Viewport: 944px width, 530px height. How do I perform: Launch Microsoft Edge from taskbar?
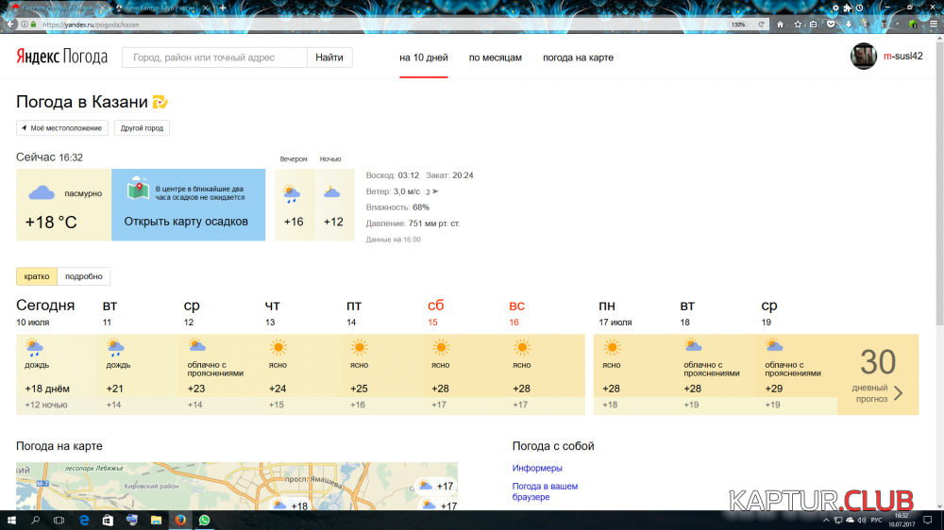click(84, 521)
